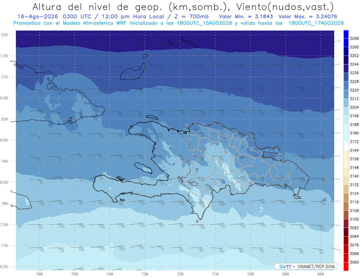The image size is (360, 278).
Task: Click the pressure level 'Z = 700mb'
Action: pos(191,16)
